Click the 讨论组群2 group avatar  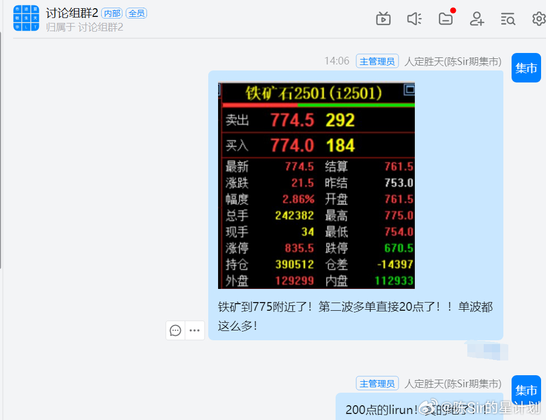pos(26,18)
